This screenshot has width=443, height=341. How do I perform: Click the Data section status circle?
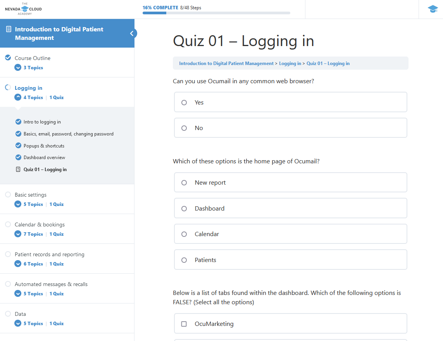8,314
